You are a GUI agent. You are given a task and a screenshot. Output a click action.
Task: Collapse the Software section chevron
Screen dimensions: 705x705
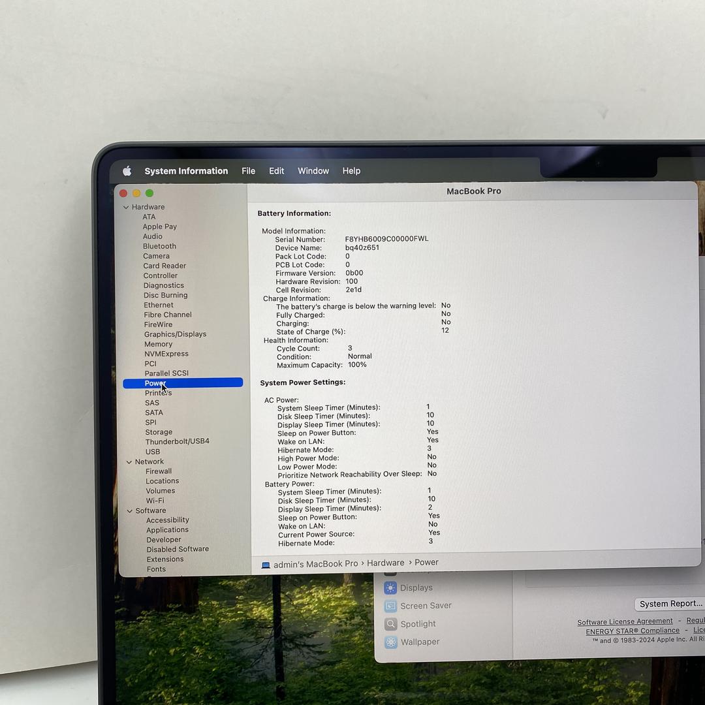coord(129,510)
